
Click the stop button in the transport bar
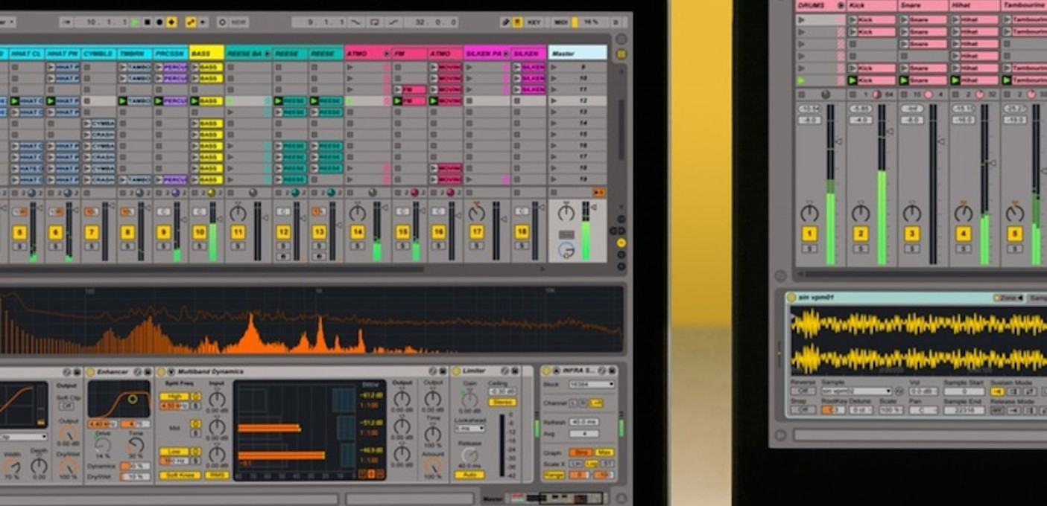click(x=148, y=22)
